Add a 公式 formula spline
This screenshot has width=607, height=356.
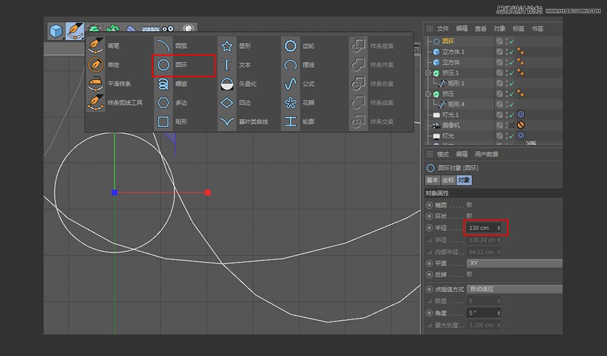coord(298,83)
